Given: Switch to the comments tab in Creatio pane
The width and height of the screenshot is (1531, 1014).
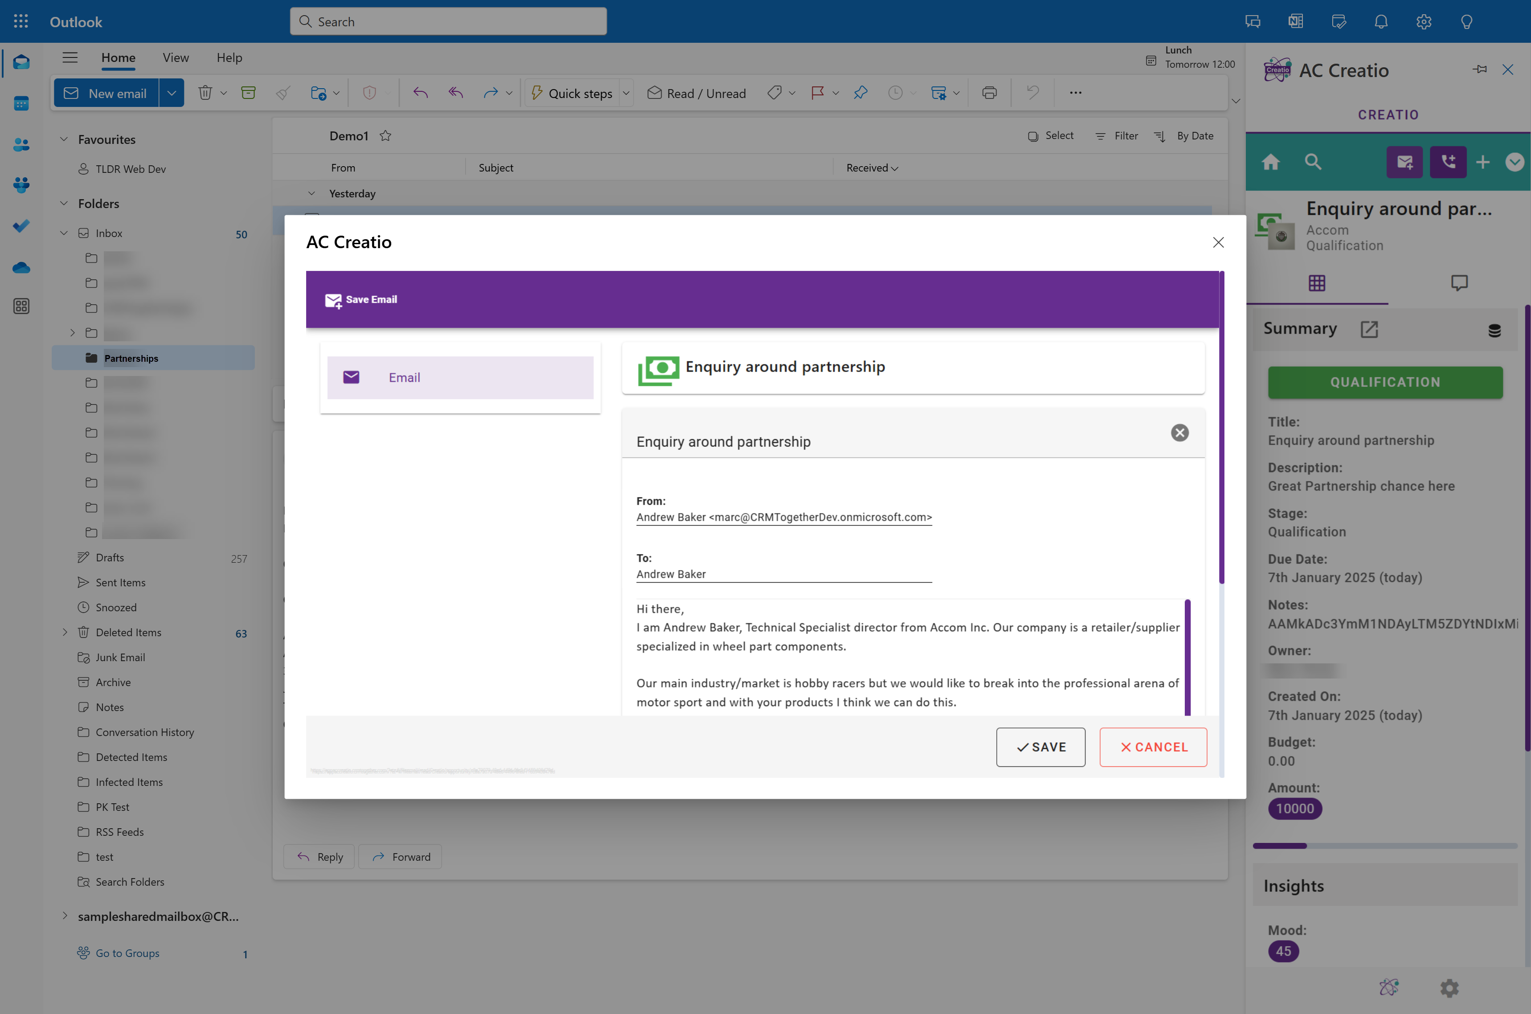Looking at the screenshot, I should click(x=1459, y=282).
